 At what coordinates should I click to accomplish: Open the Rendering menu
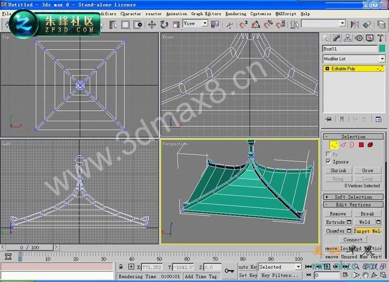click(x=236, y=14)
